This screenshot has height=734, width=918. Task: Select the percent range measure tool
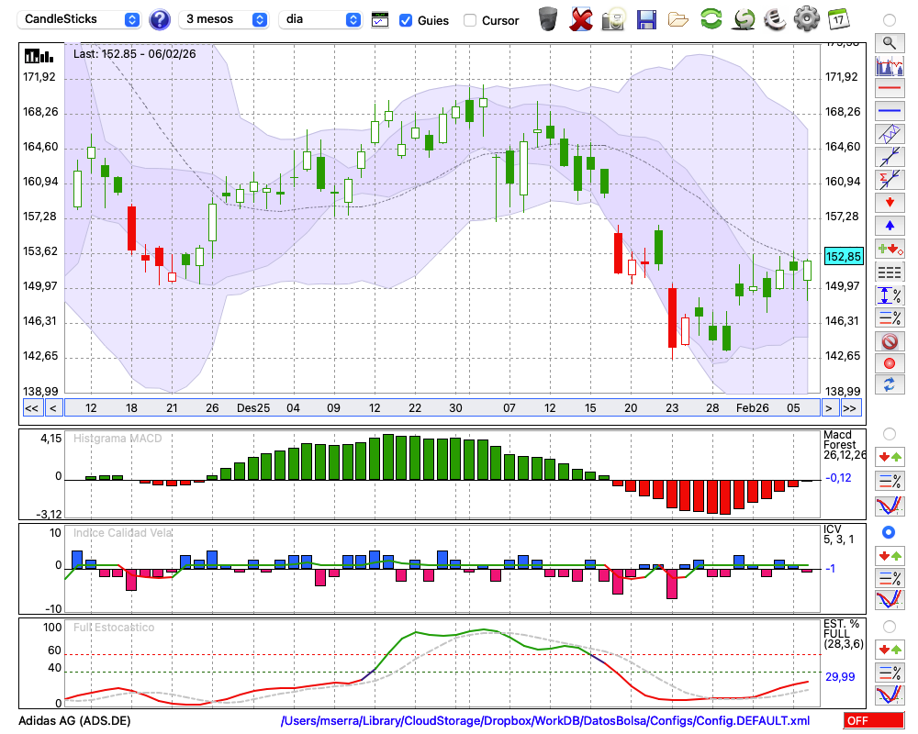click(x=890, y=295)
